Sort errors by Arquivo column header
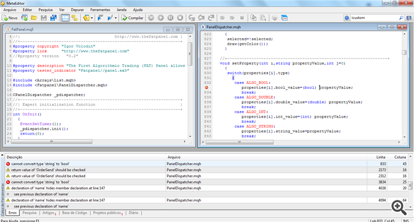The height and width of the screenshot is (222, 414). coord(266,157)
